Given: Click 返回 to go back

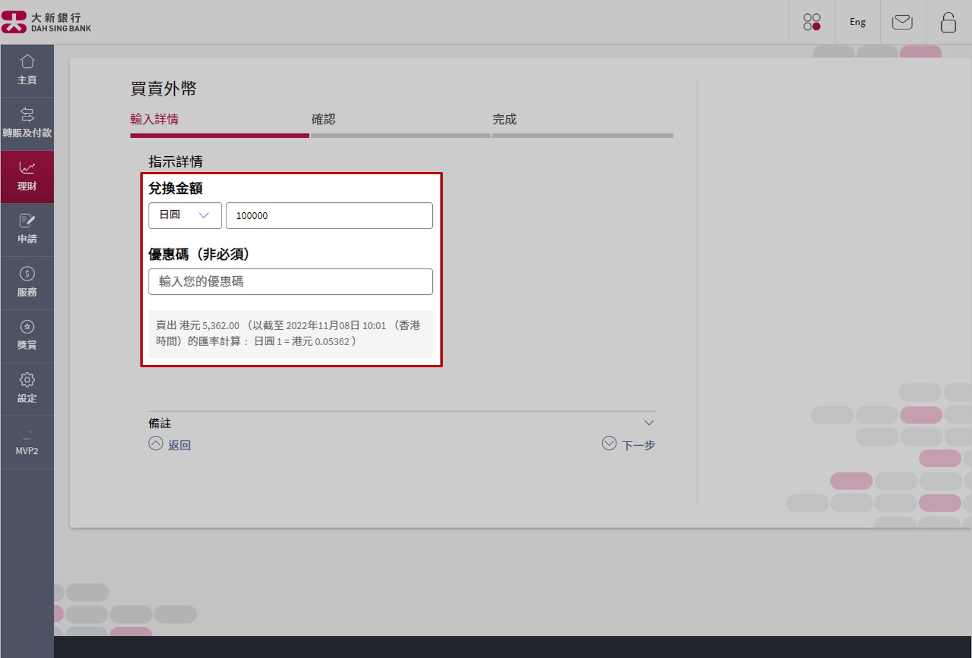Looking at the screenshot, I should [x=170, y=445].
